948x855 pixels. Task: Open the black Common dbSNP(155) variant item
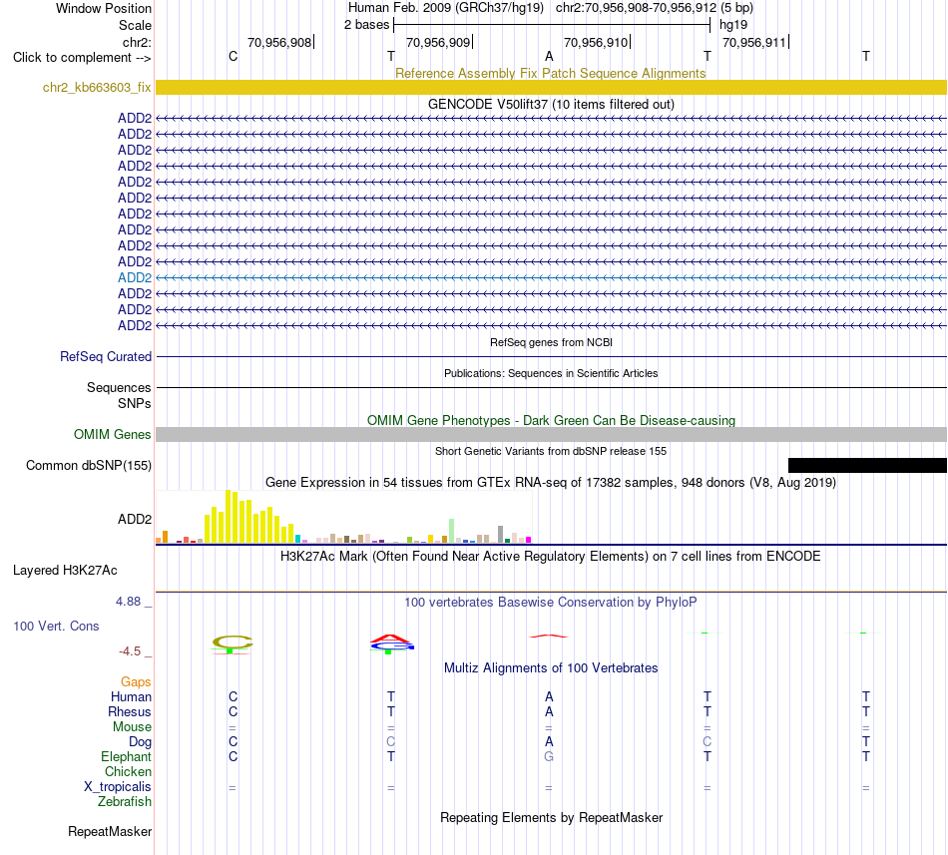pos(867,465)
